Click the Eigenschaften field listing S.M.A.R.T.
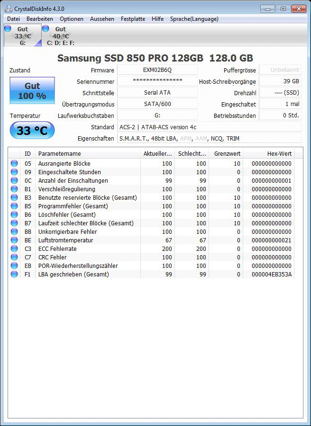The width and height of the screenshot is (311, 426). (209, 138)
